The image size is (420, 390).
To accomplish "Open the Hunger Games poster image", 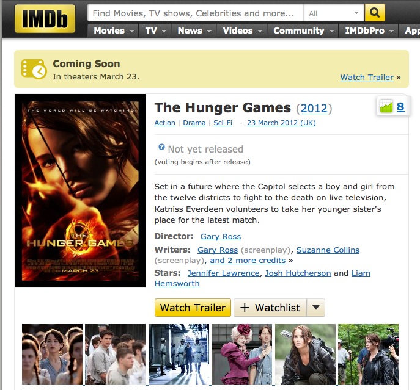I will coord(80,190).
